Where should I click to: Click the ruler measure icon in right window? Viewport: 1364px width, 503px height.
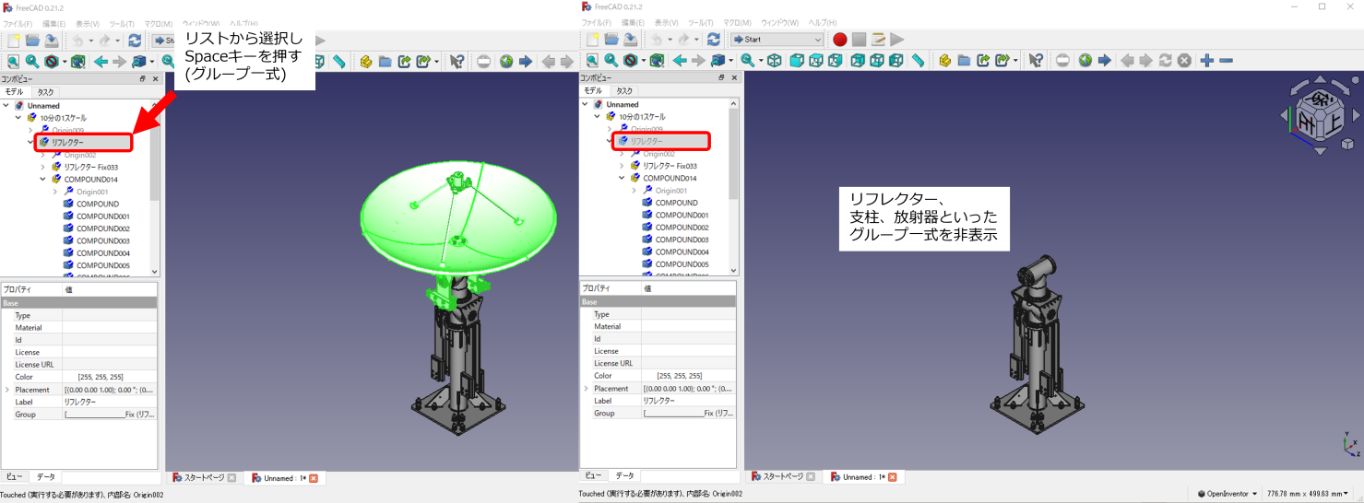918,61
